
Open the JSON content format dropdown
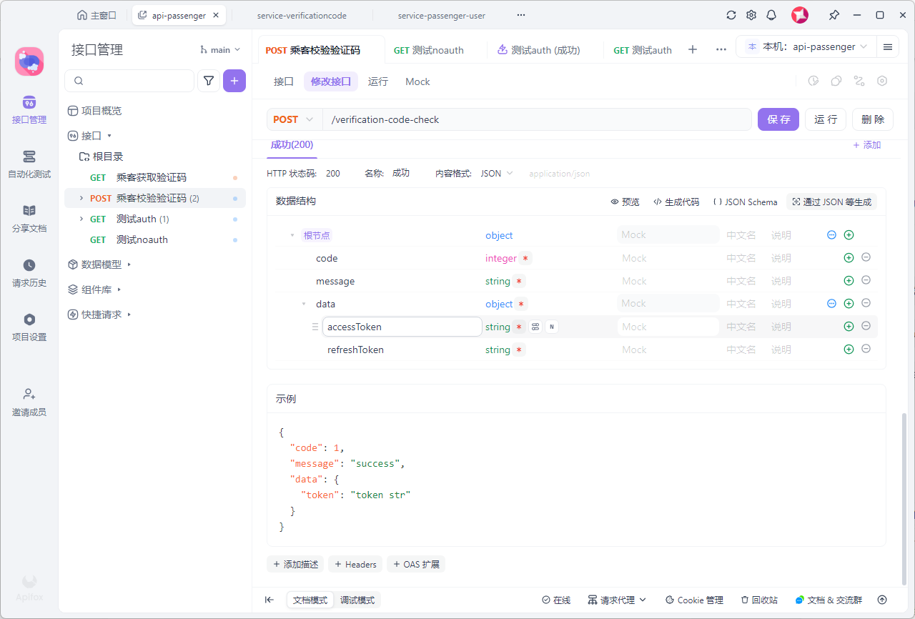point(495,173)
